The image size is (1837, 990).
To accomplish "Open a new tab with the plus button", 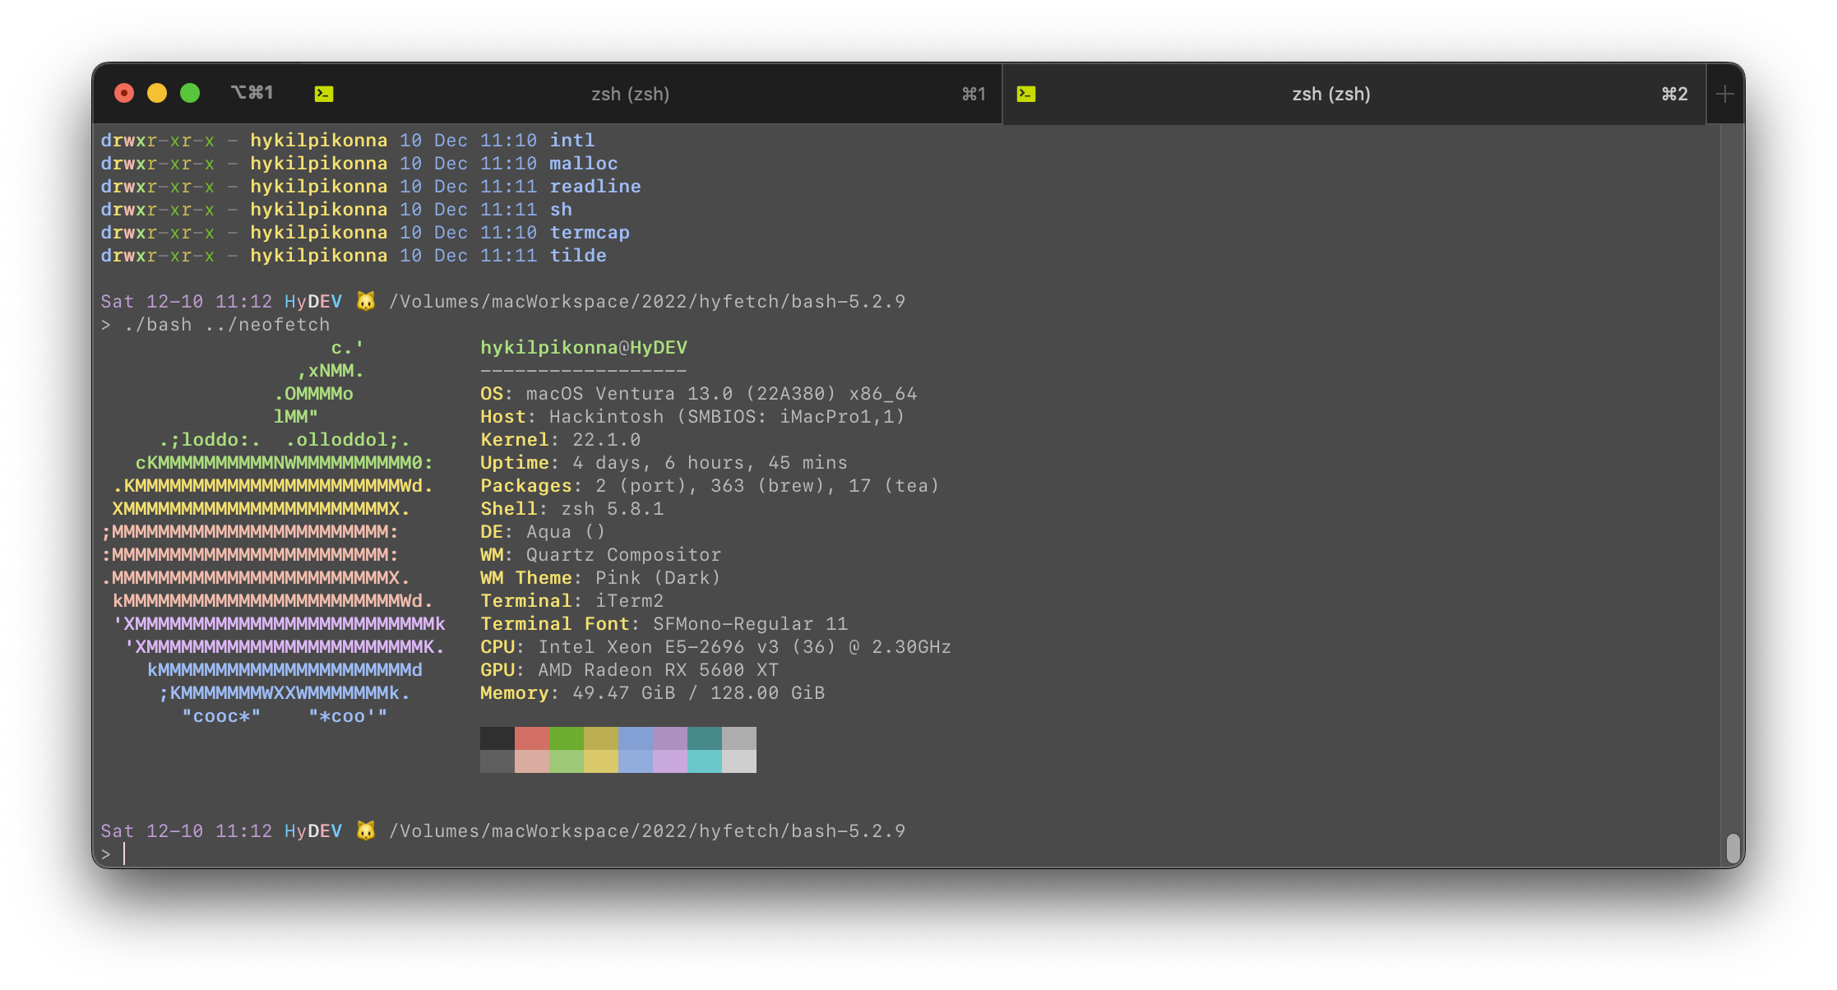I will pyautogui.click(x=1724, y=94).
